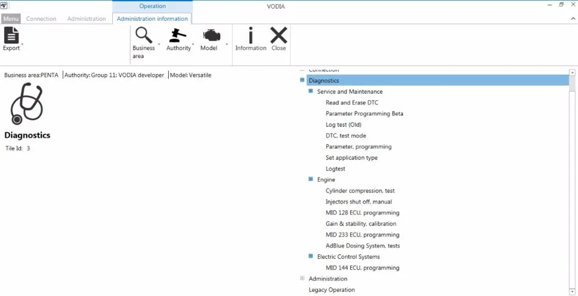Switch to the Connection tab
The height and width of the screenshot is (296, 578).
pyautogui.click(x=41, y=19)
